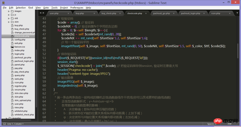The image size is (241, 127).
Task: Change the PHP syntax in status bar
Action: point(229,124)
